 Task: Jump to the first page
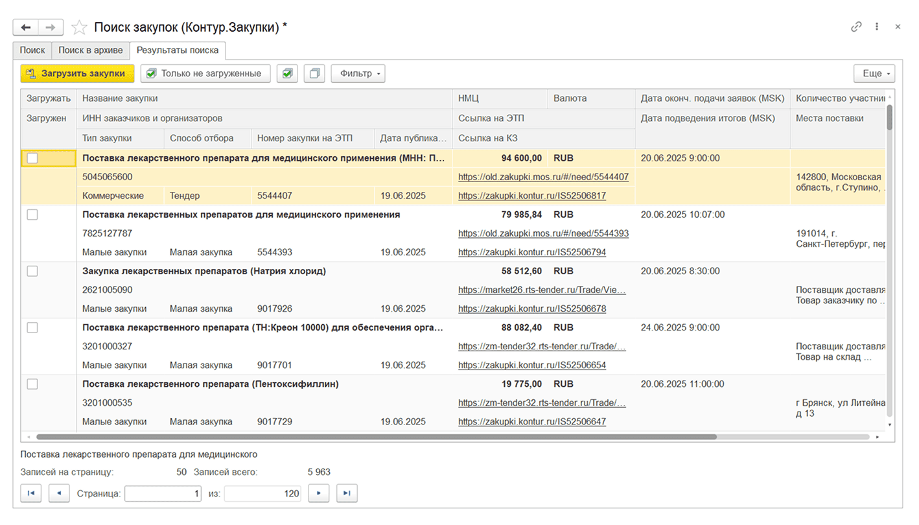(x=30, y=494)
